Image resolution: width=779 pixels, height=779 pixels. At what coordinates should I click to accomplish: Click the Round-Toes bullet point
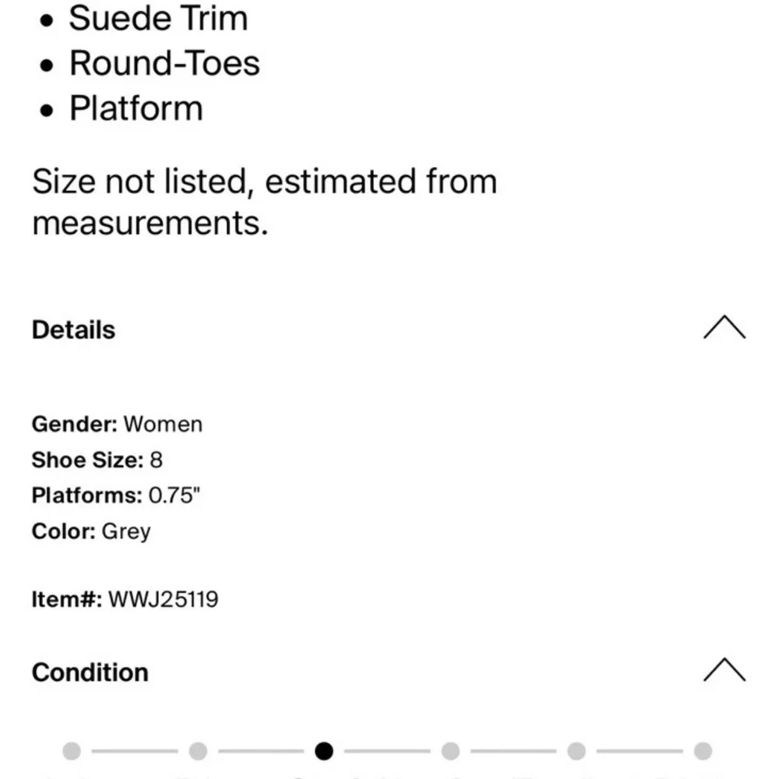[164, 63]
